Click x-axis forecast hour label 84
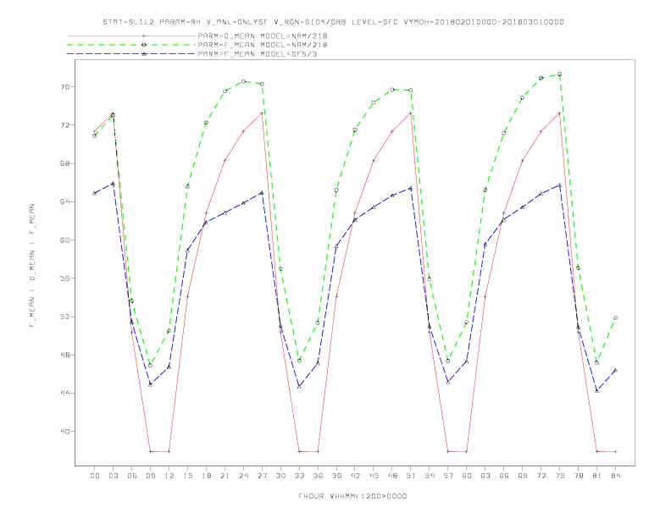671x518 pixels. click(x=615, y=476)
